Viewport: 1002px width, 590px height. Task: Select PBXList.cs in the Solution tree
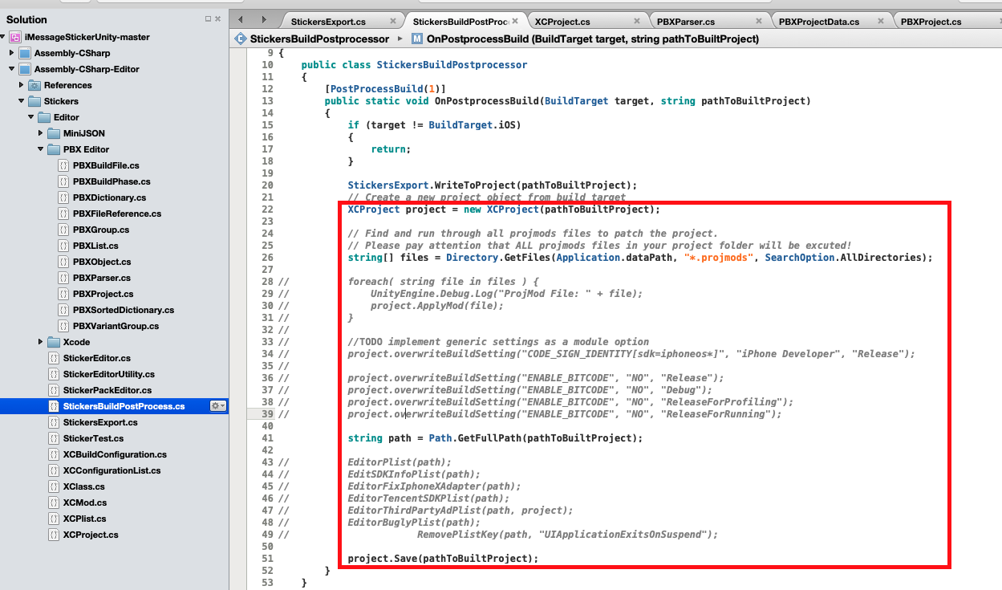[x=95, y=246]
